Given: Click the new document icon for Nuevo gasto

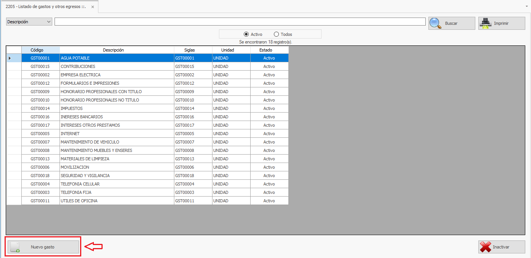Looking at the screenshot, I should [15, 247].
